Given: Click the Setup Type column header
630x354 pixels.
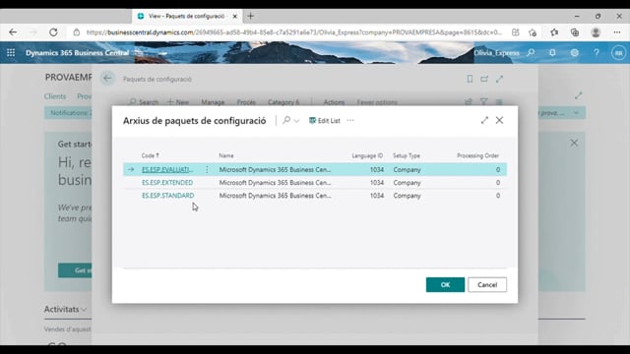Looking at the screenshot, I should [407, 155].
